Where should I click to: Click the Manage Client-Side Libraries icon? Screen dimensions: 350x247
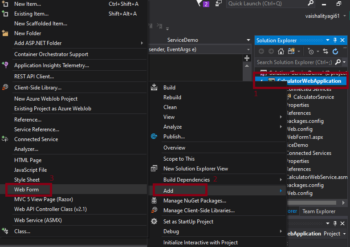tap(154, 210)
